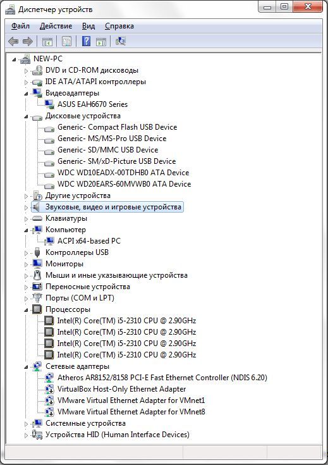The width and height of the screenshot is (328, 465).
Task: Open the Действие menu
Action: tap(56, 26)
